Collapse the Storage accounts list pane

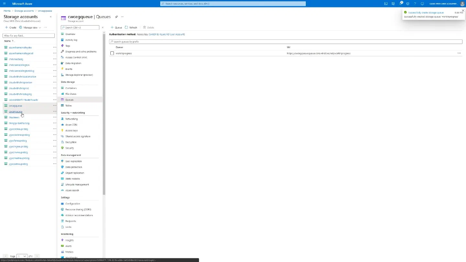coord(50,17)
